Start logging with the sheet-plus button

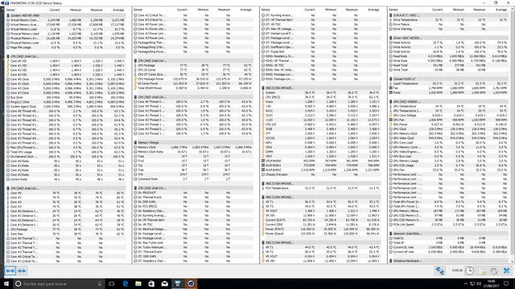482,271
